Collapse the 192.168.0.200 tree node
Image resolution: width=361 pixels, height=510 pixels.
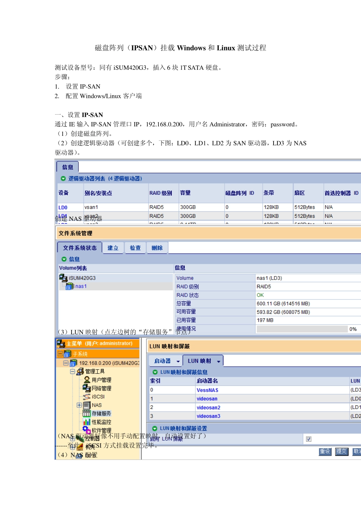66,363
